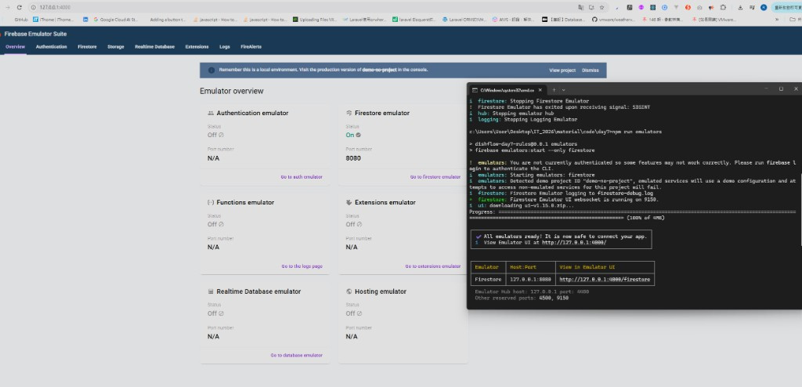Click the Emulator overview heading

(x=232, y=91)
